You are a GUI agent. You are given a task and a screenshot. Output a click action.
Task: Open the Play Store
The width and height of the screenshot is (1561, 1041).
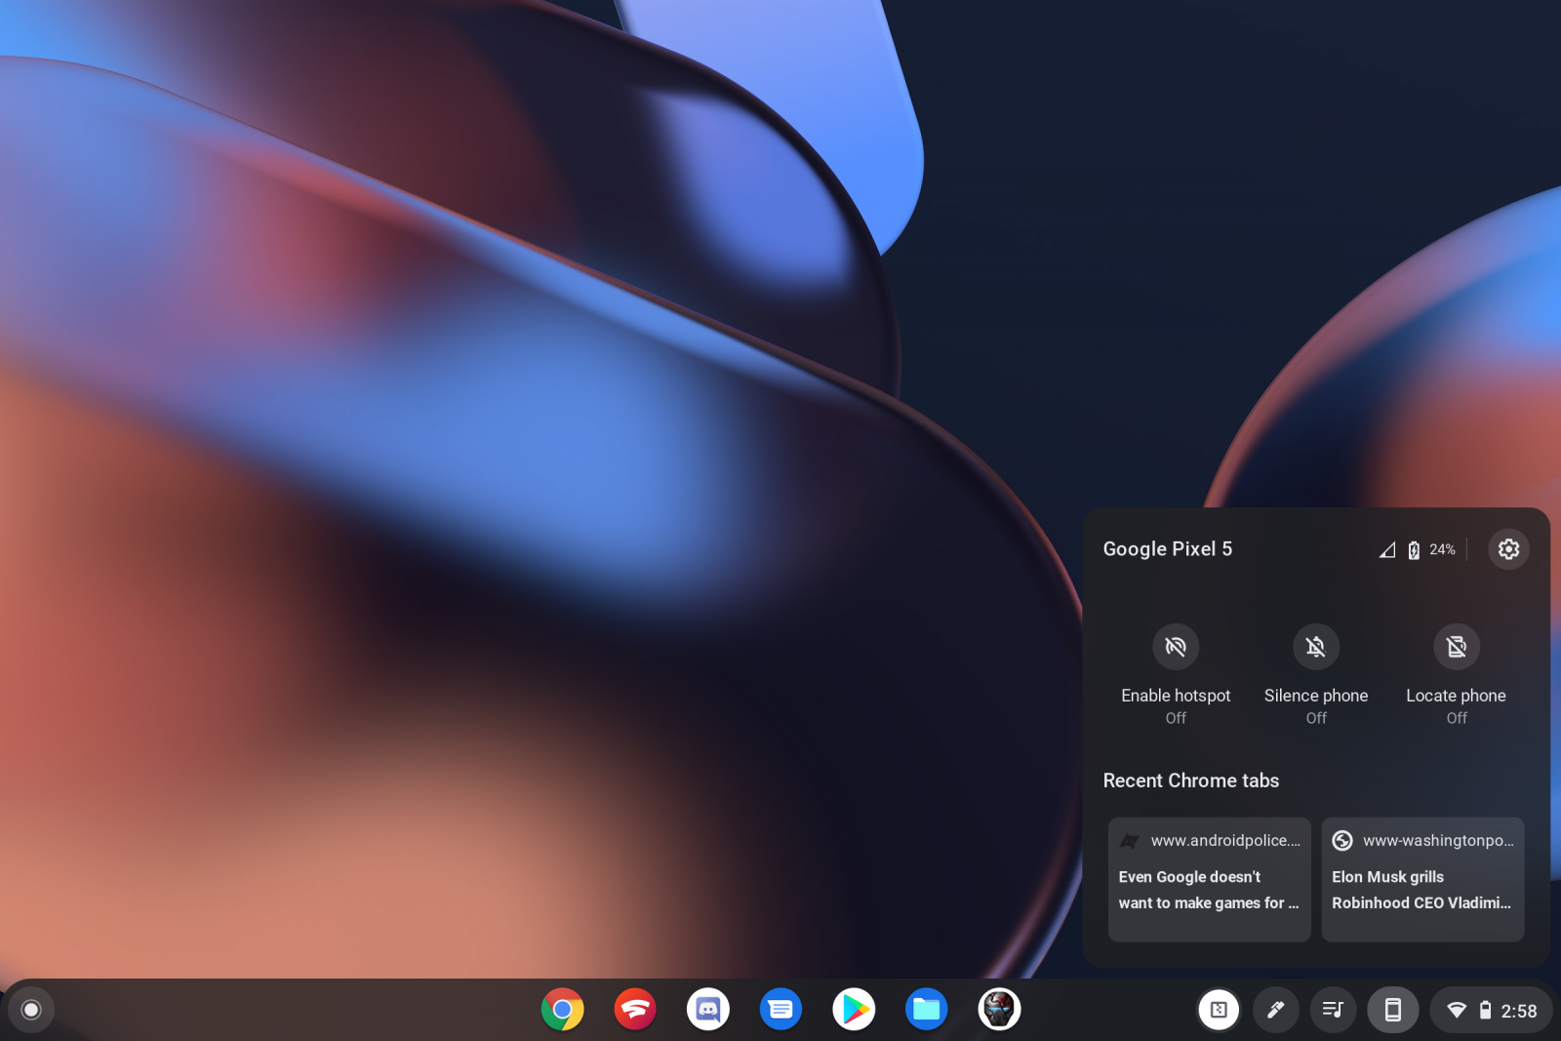(x=854, y=1010)
